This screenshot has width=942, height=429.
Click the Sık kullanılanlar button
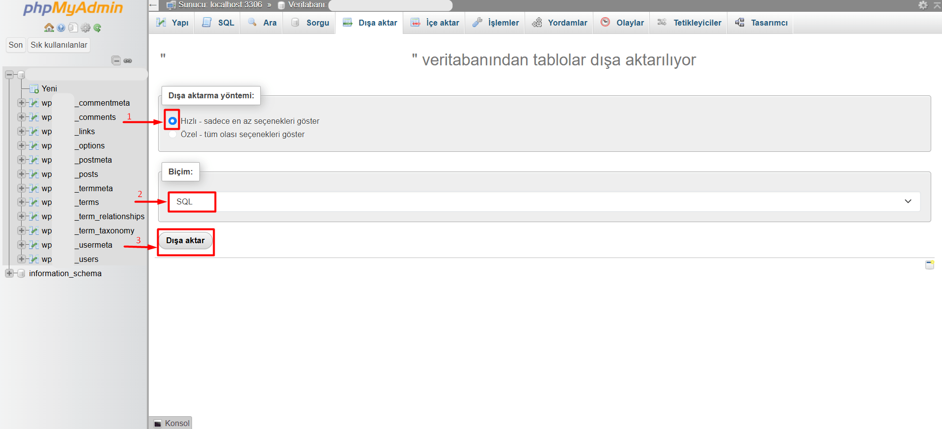(x=59, y=45)
